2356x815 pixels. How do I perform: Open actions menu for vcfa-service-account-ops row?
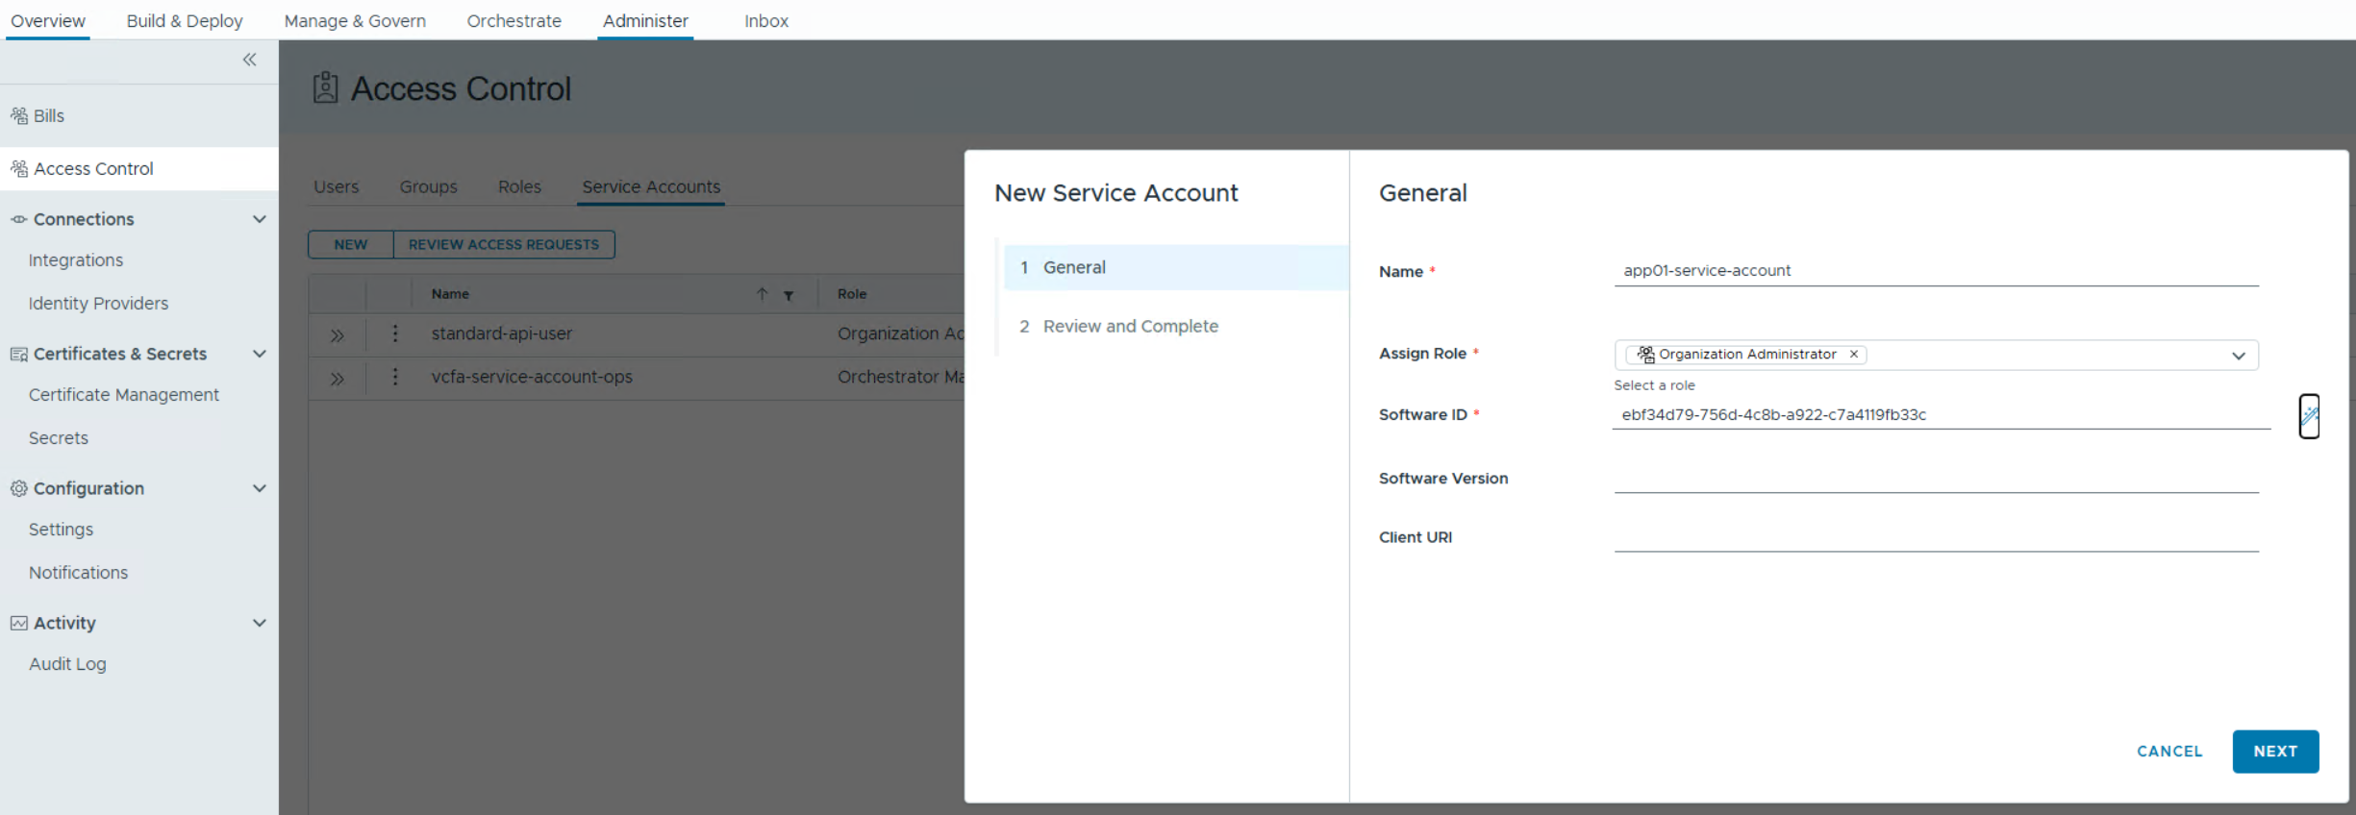394,377
